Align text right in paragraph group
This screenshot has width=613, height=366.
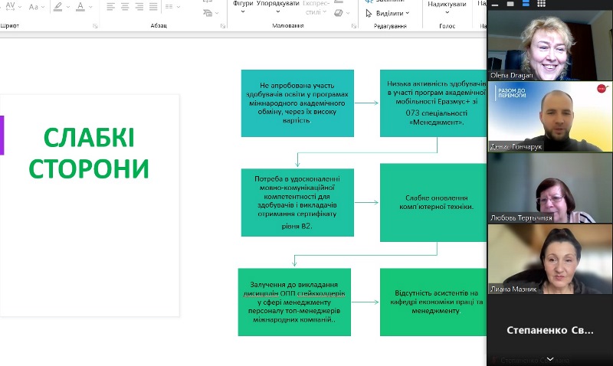pyautogui.click(x=139, y=7)
